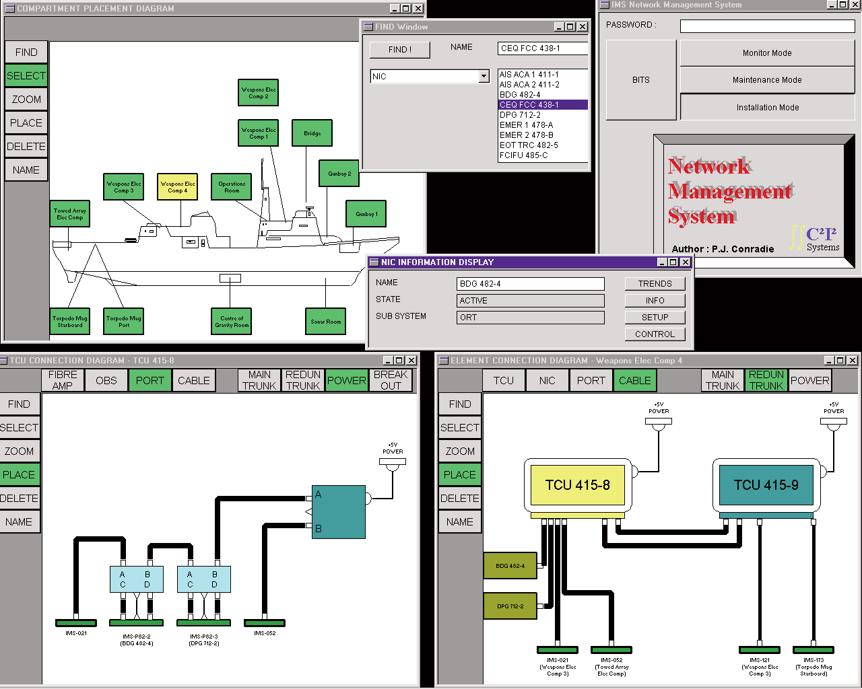Image resolution: width=862 pixels, height=689 pixels.
Task: Show BREAK OUT layer in TCU diagram
Action: [391, 380]
